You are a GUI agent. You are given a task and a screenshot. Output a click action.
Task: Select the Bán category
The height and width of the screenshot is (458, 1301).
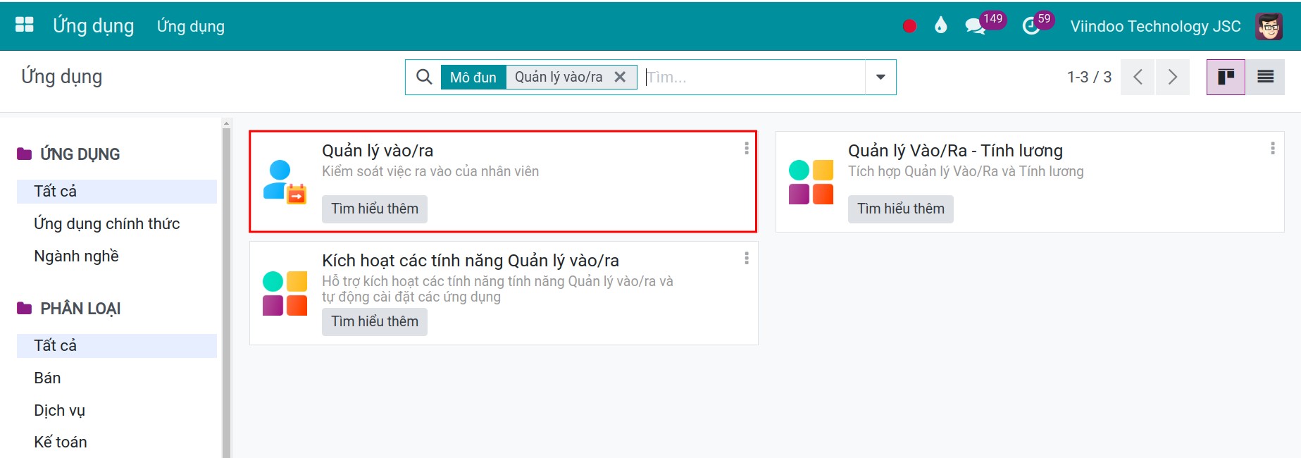tap(117, 378)
